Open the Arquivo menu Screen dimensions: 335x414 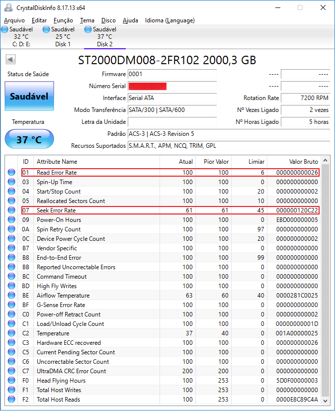pyautogui.click(x=14, y=20)
